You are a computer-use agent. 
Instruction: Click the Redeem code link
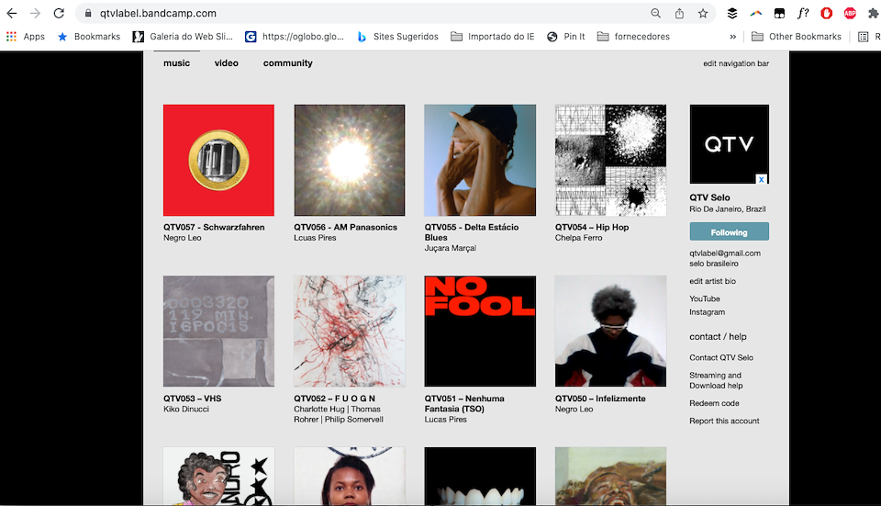(x=714, y=403)
